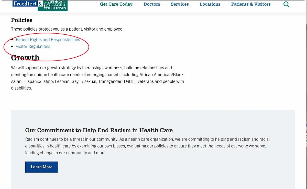Click the 'These policies protect you' sentence

67,29
